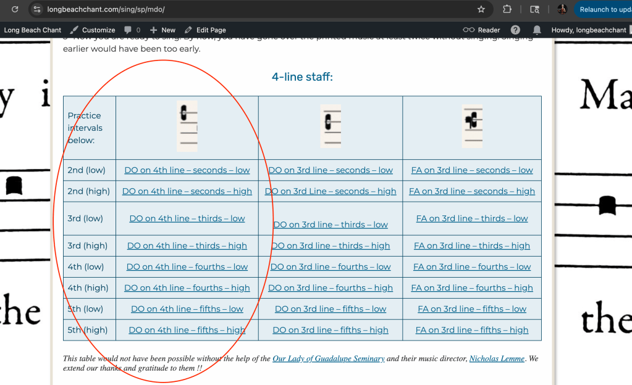Open DO on 4th line – seconds – low
The width and height of the screenshot is (632, 385).
click(187, 170)
